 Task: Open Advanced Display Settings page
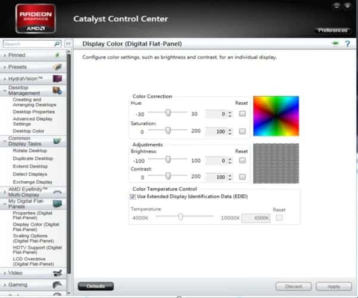[x=33, y=122]
